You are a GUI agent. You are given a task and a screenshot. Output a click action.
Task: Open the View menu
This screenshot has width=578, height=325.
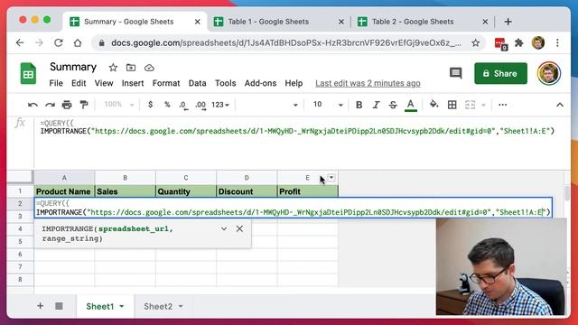point(104,83)
